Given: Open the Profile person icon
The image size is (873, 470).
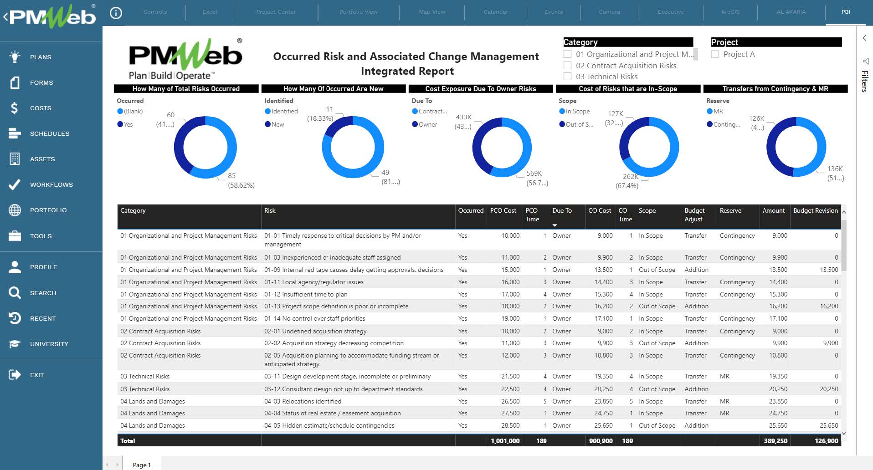Looking at the screenshot, I should pyautogui.click(x=15, y=267).
